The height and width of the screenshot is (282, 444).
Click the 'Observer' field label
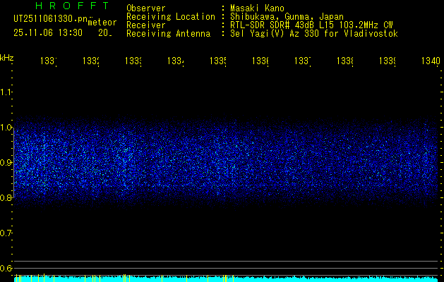(146, 8)
